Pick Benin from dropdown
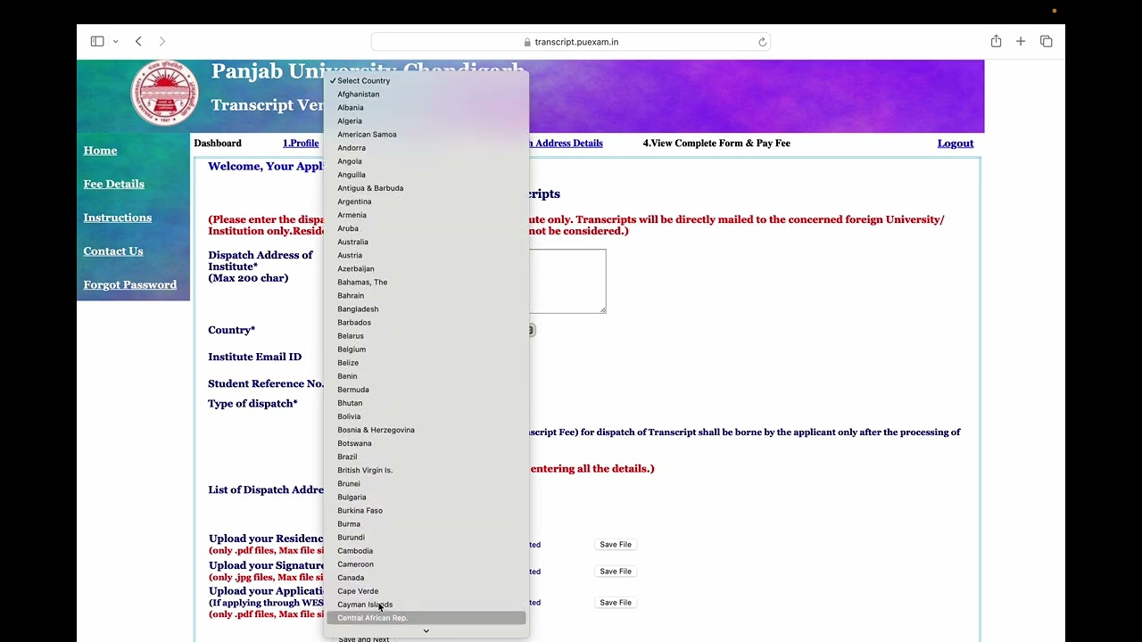This screenshot has width=1142, height=642. (426, 376)
